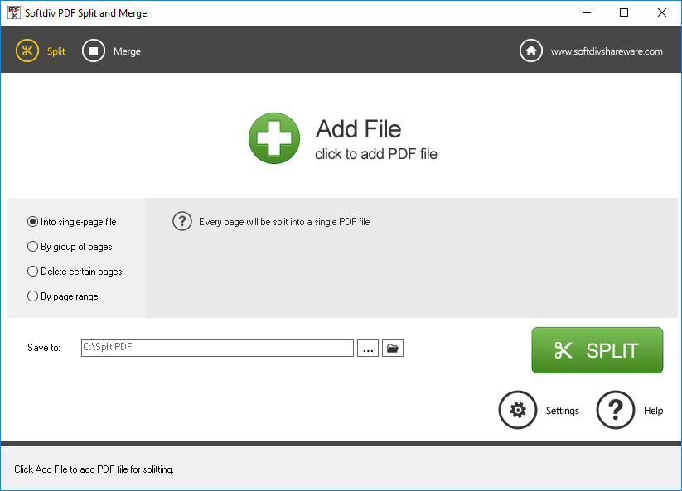The image size is (682, 491).
Task: Click the 'Save to:' label
Action: 43,348
